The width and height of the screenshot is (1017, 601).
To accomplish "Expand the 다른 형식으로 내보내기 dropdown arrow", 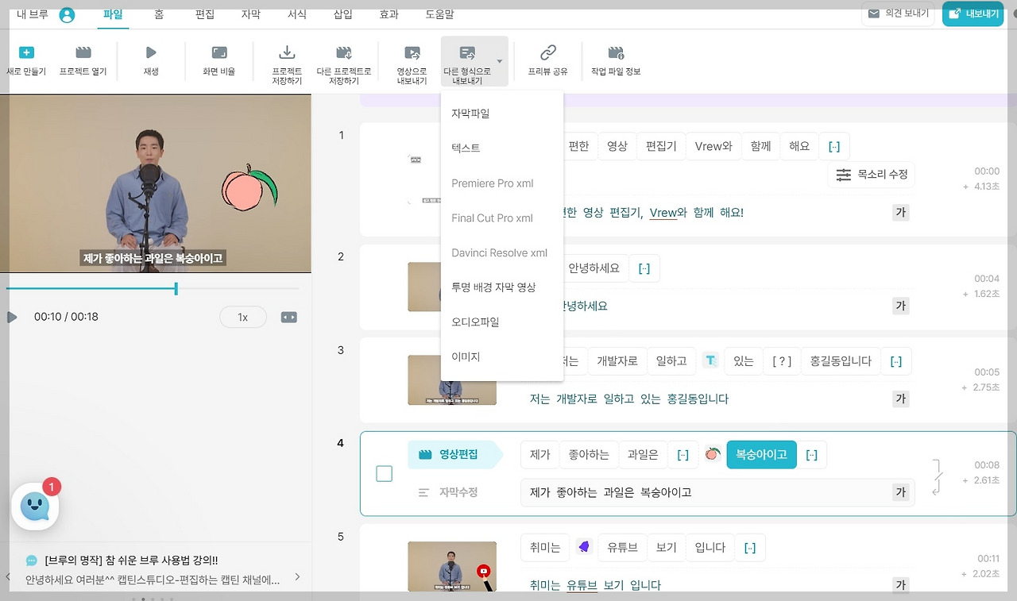I will click(x=500, y=61).
